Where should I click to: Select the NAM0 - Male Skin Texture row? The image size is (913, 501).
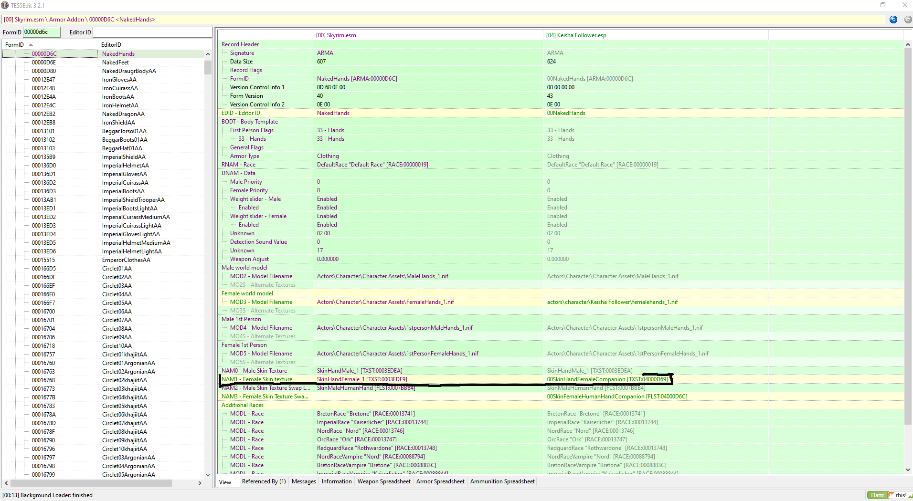pyautogui.click(x=561, y=371)
